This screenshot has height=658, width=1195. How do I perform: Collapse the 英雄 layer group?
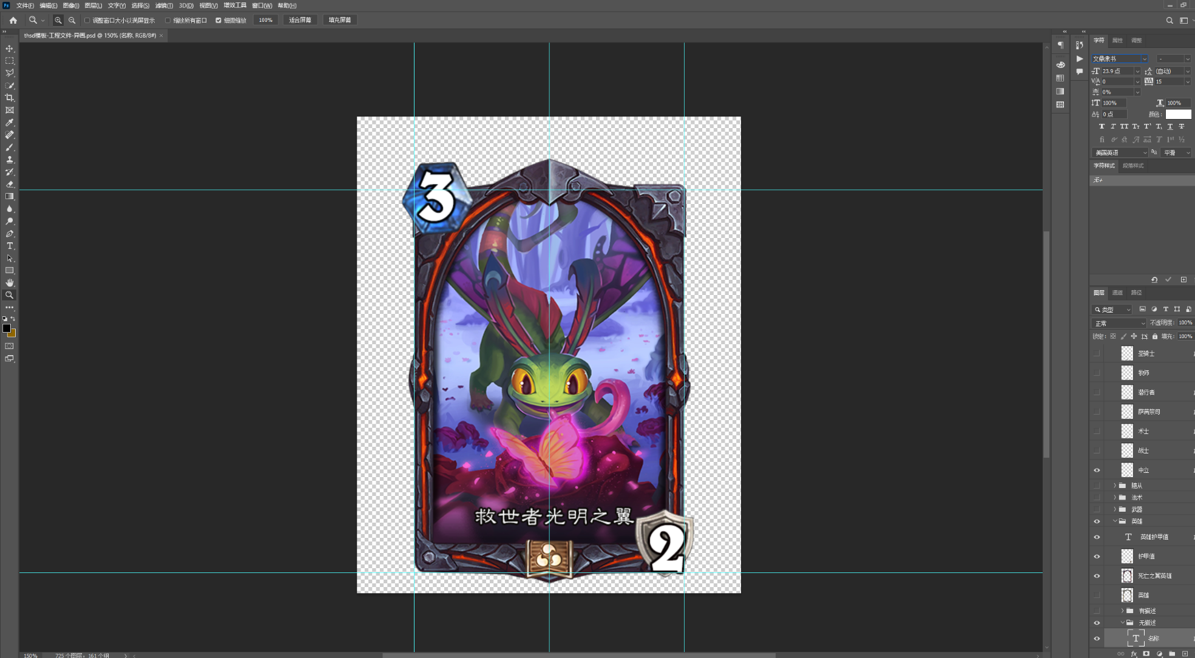(x=1115, y=521)
